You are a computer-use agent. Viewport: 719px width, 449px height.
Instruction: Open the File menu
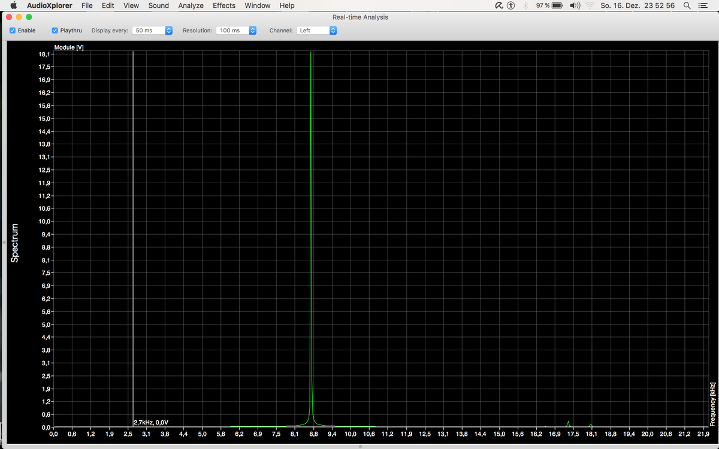[x=87, y=5]
